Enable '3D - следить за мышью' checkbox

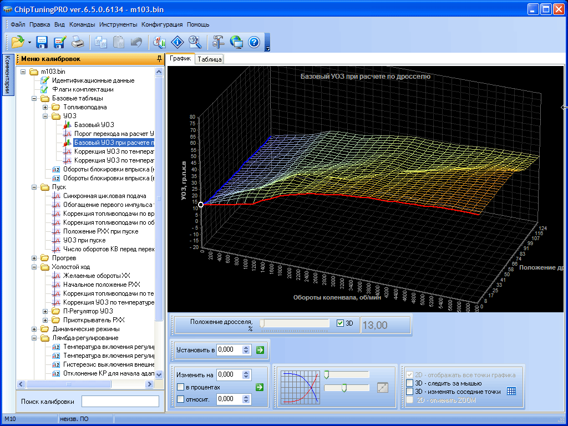tap(410, 383)
